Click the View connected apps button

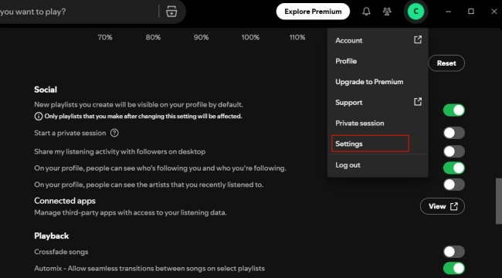pos(442,206)
